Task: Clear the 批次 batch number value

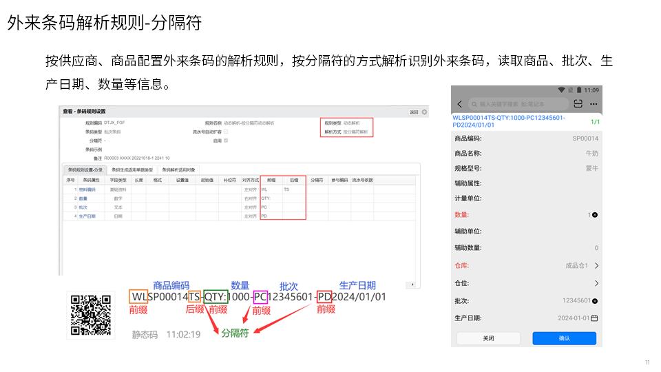Action: coord(595,300)
